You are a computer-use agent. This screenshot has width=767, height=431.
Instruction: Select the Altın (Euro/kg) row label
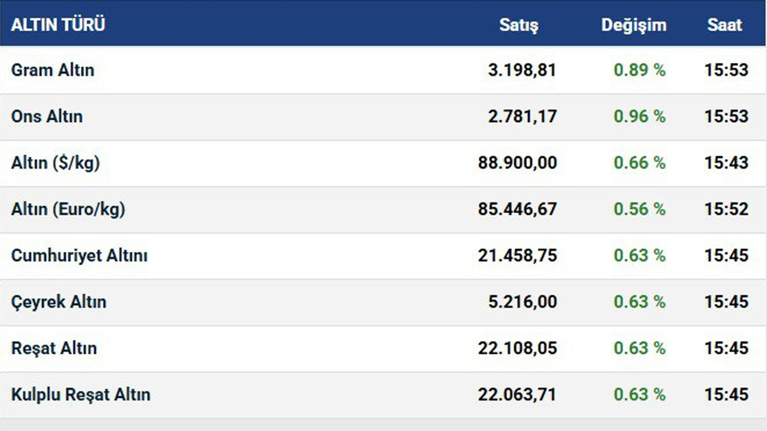pyautogui.click(x=68, y=209)
